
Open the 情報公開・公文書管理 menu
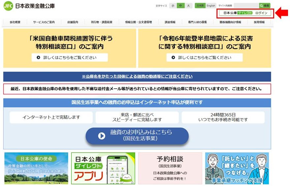coord(138,22)
